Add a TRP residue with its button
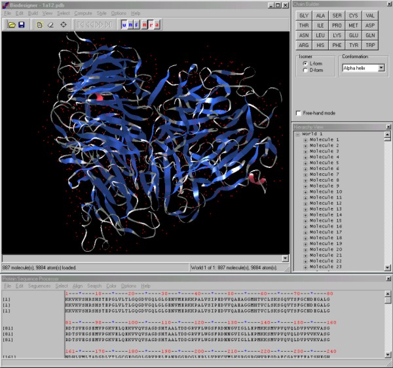Image resolution: width=393 pixels, height=368 pixels. click(371, 45)
